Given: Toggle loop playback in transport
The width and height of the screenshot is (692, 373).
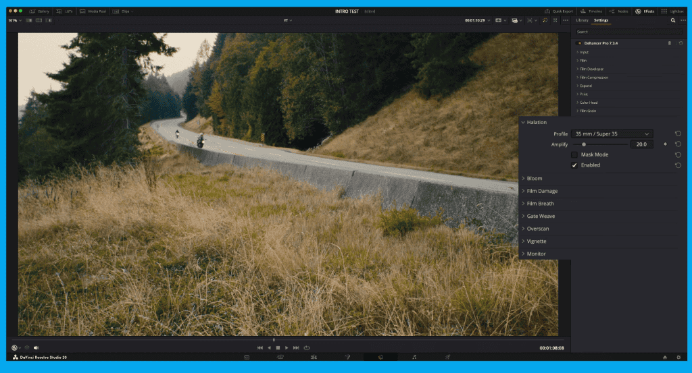Looking at the screenshot, I should (306, 347).
